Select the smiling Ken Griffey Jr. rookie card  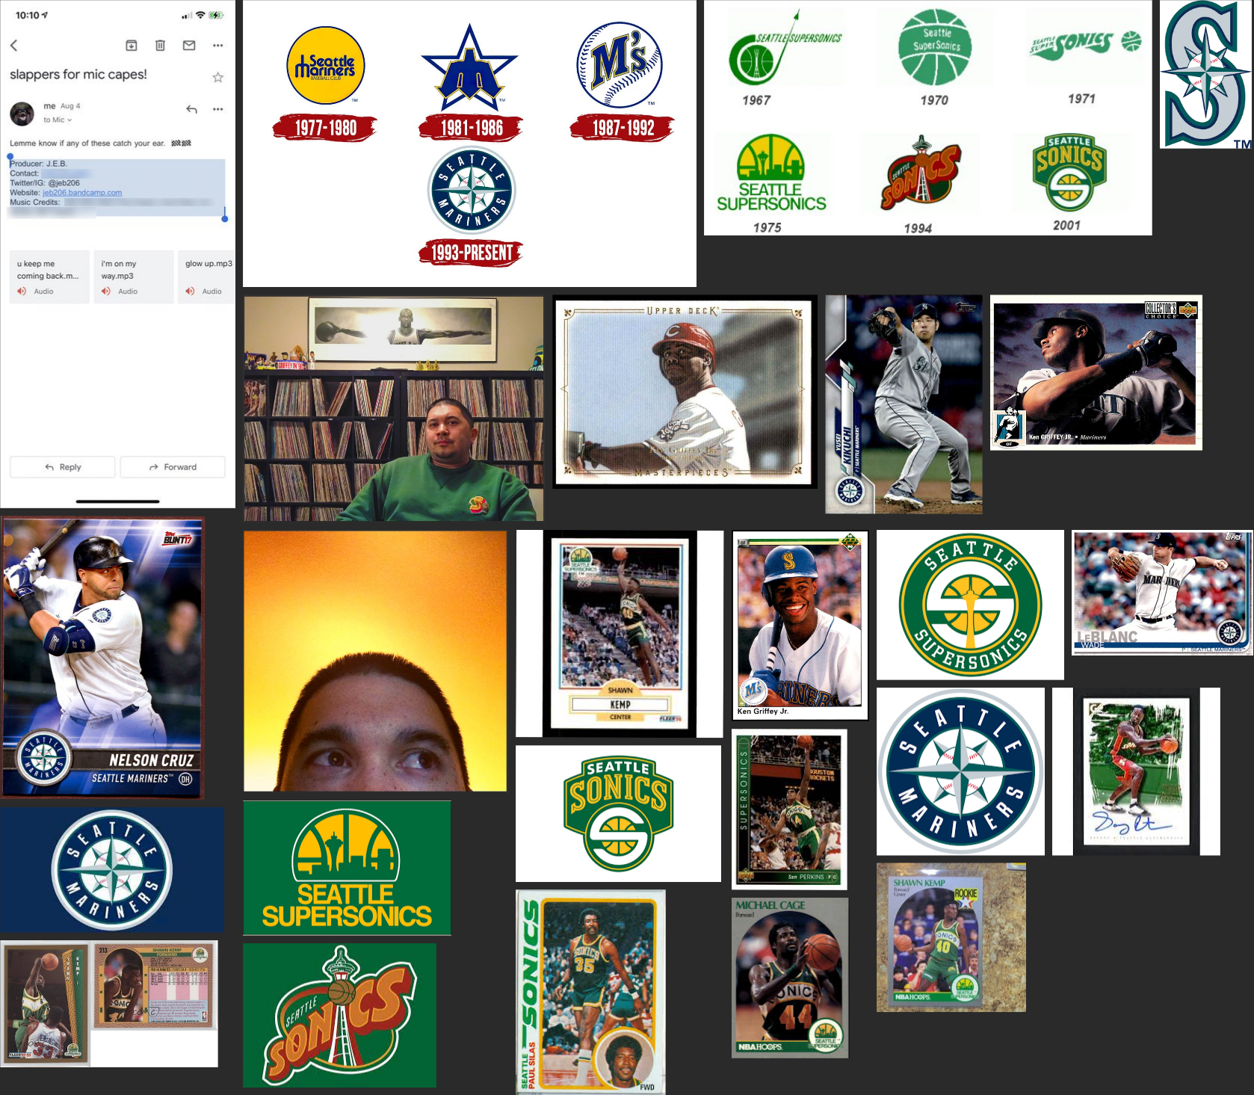point(800,626)
